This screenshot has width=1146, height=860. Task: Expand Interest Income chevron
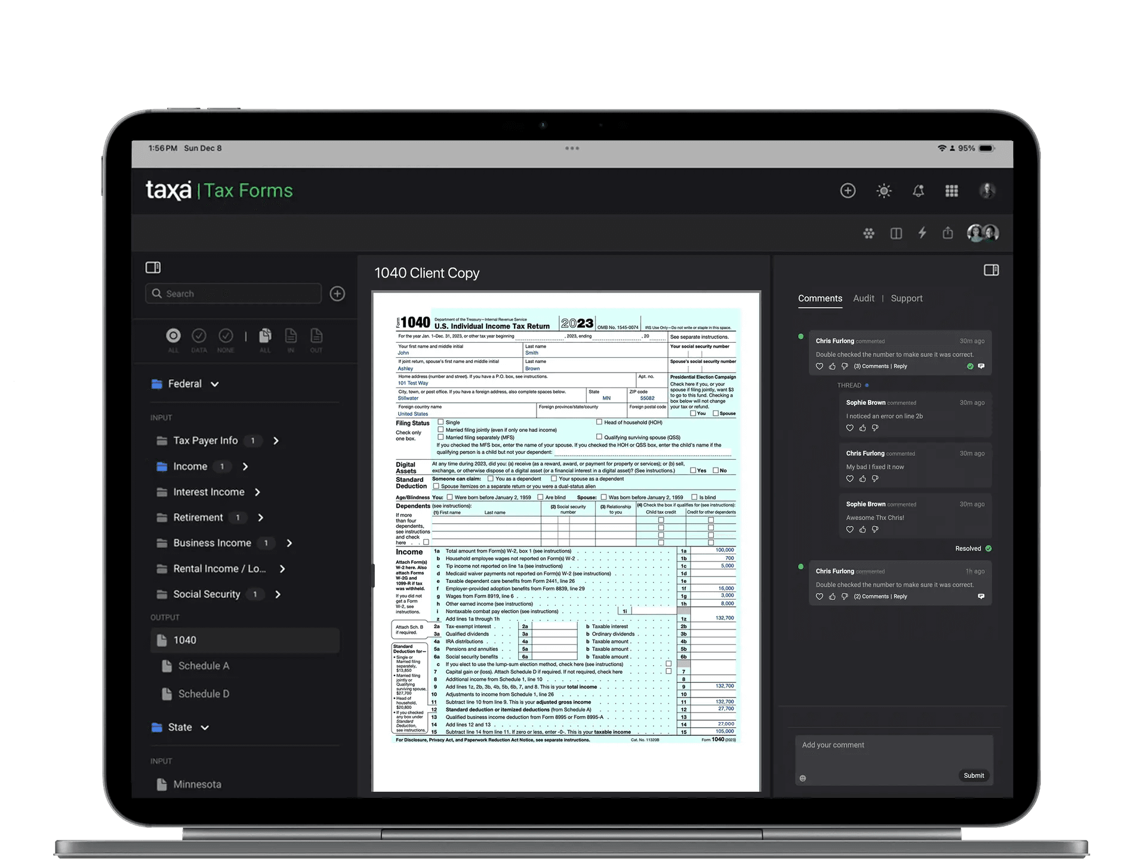coord(257,492)
